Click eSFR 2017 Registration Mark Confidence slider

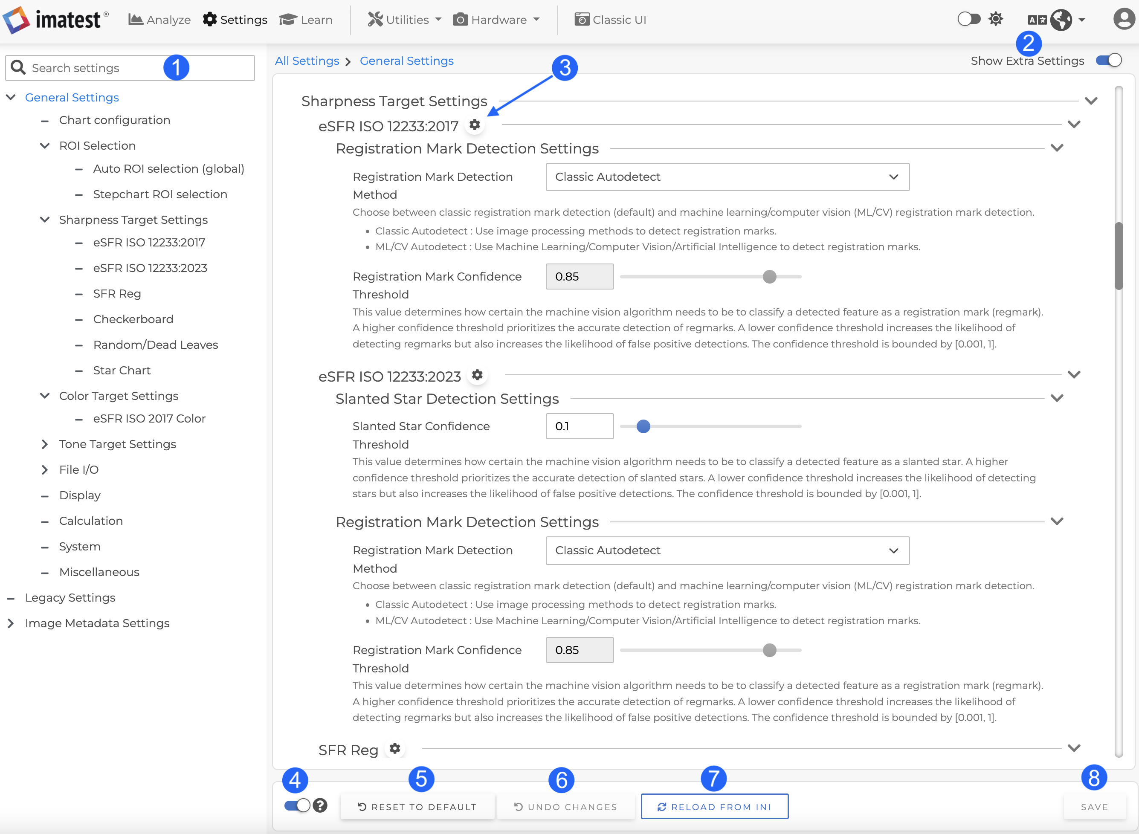pos(769,277)
